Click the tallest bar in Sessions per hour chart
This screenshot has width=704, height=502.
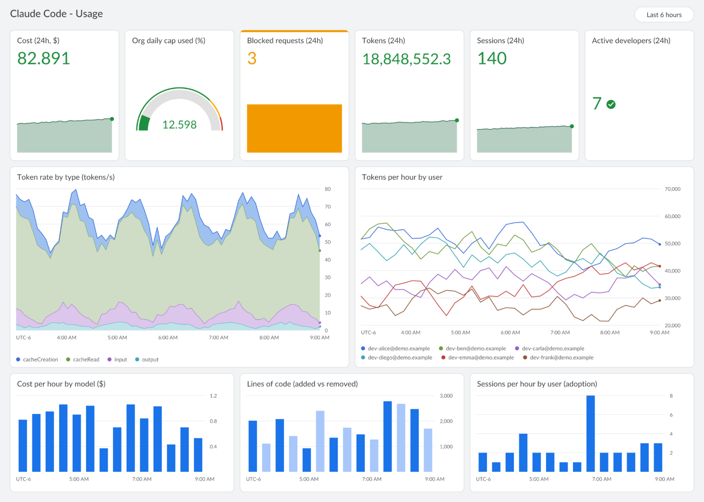click(x=591, y=433)
